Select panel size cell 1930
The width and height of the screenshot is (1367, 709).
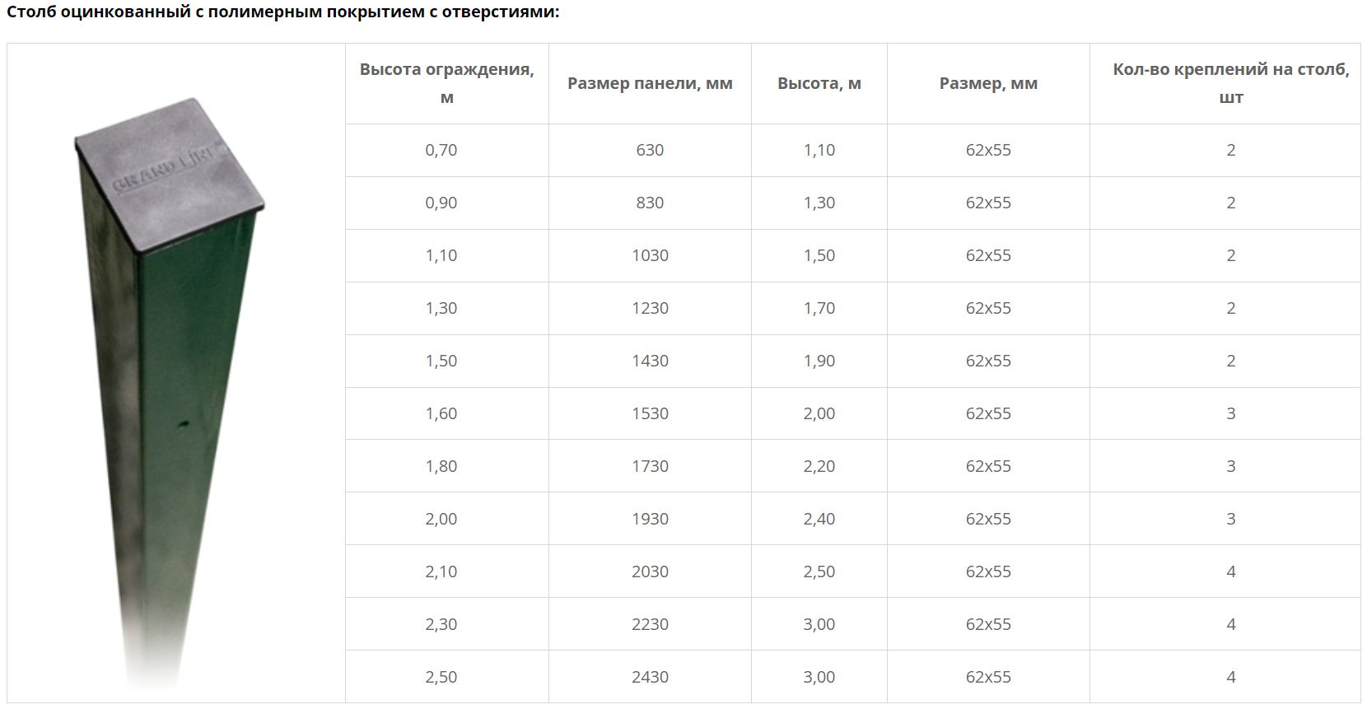(650, 519)
